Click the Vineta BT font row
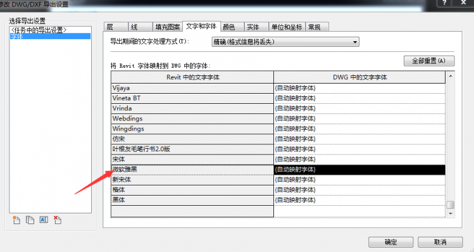The height and width of the screenshot is (252, 474). tap(192, 98)
